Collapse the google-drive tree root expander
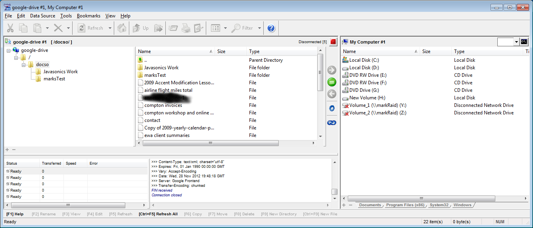Image resolution: width=533 pixels, height=228 pixels. 9,50
